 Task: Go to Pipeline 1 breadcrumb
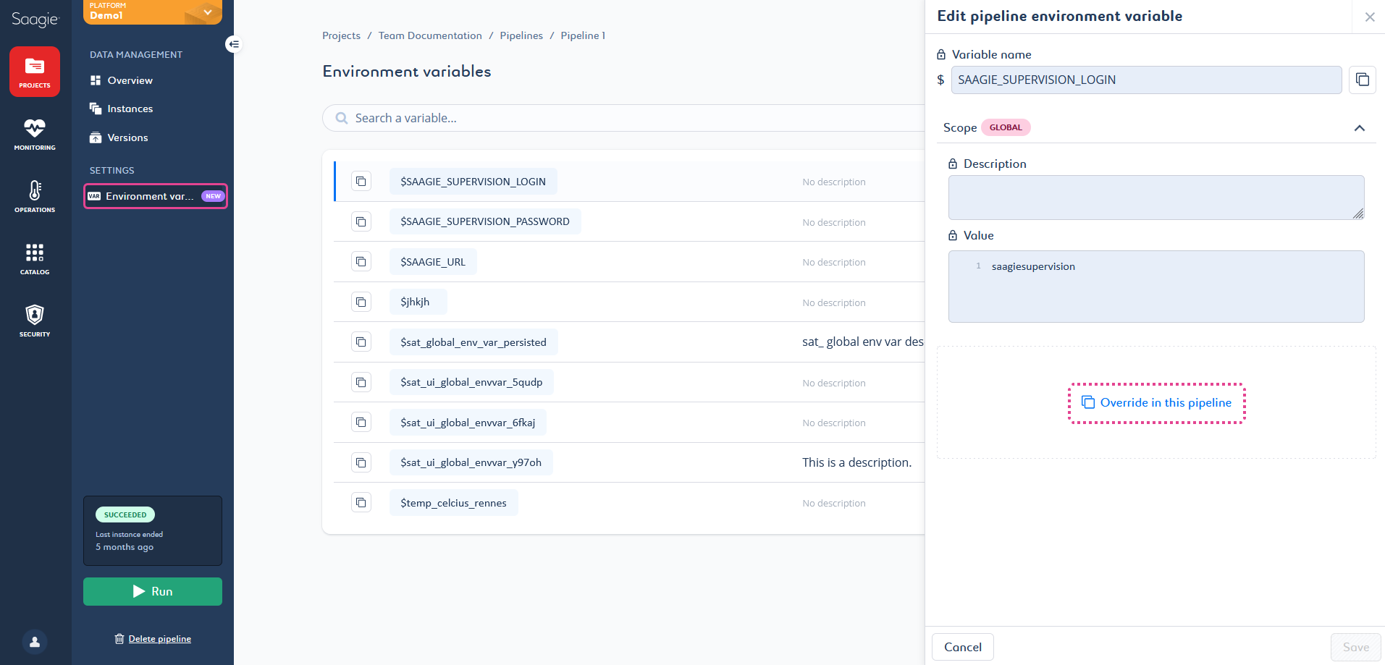pos(583,35)
